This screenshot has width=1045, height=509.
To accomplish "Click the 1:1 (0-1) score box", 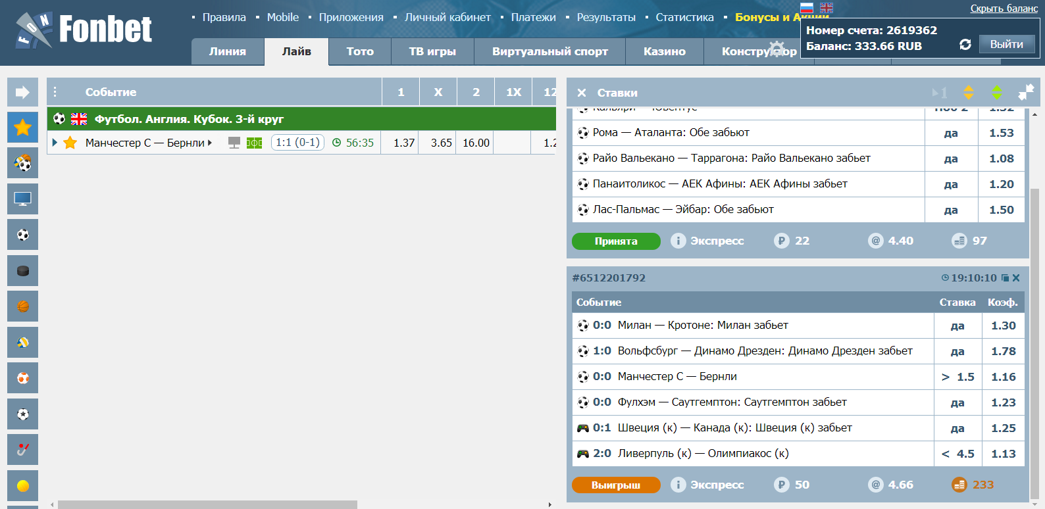I will coord(297,143).
